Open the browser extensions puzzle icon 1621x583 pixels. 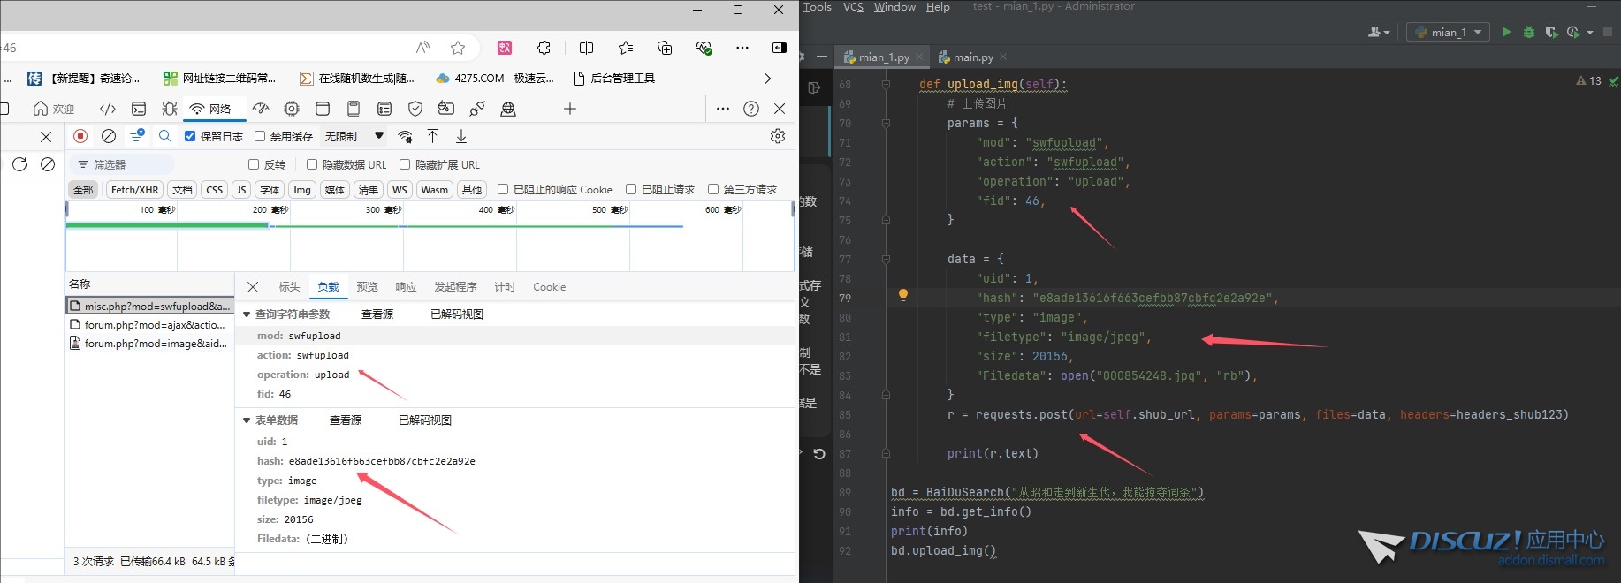click(544, 48)
